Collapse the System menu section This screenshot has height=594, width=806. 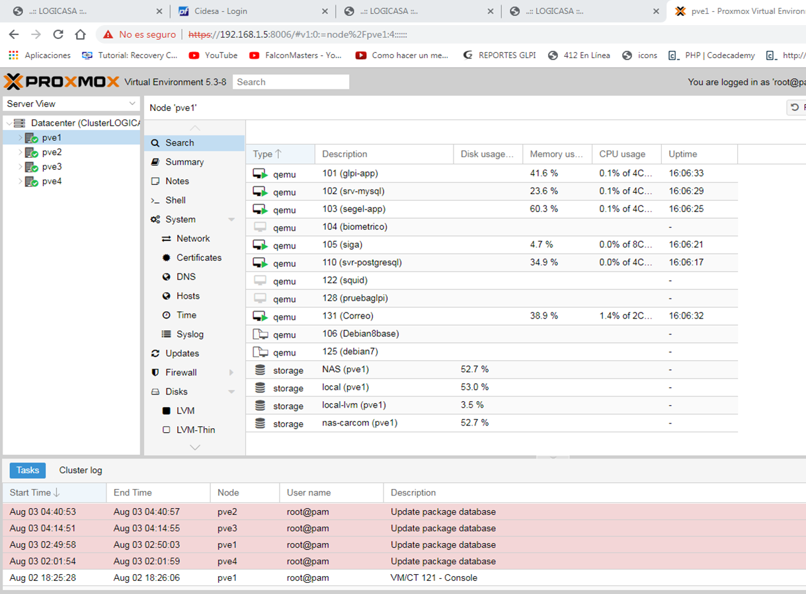click(x=231, y=219)
